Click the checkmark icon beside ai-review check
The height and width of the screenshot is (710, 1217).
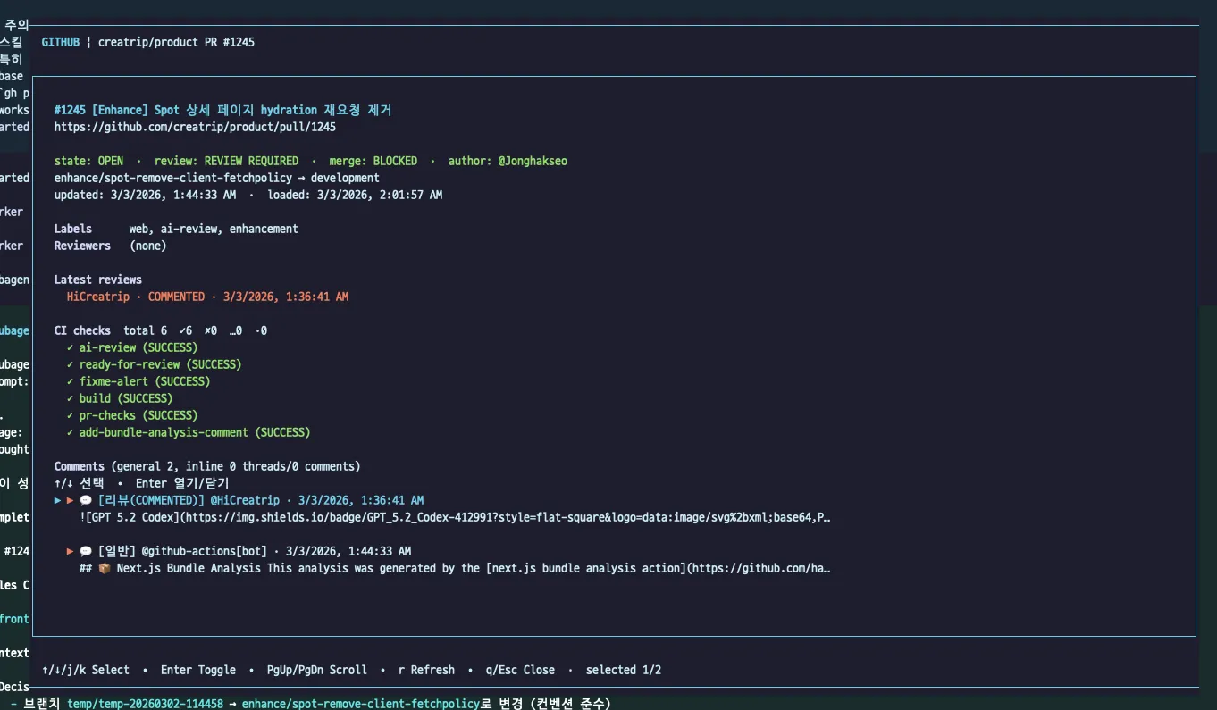(x=70, y=347)
